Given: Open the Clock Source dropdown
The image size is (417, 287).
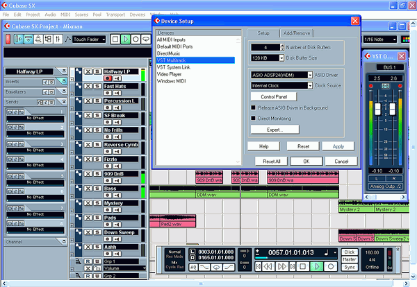Looking at the screenshot, I should point(310,85).
